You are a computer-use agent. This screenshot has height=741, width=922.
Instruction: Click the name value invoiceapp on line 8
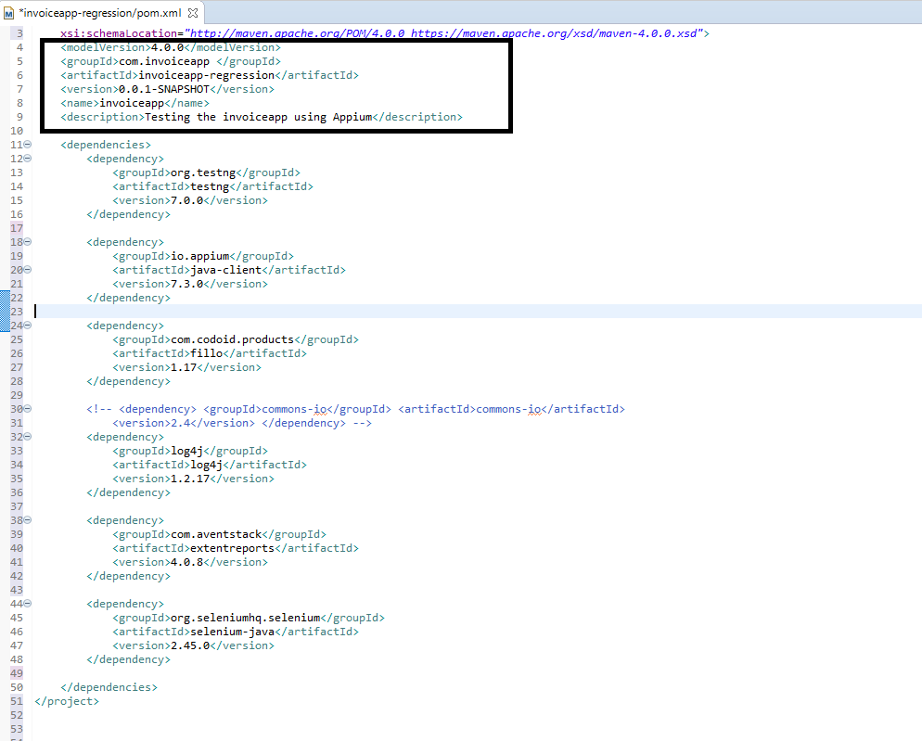(132, 104)
